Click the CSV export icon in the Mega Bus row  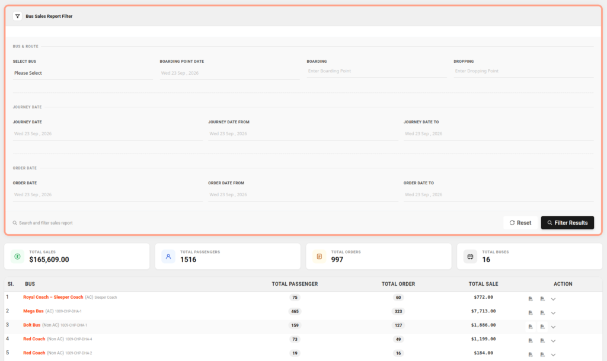[x=542, y=312]
